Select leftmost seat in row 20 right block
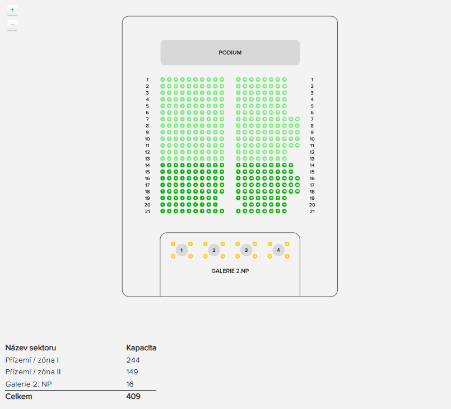Image resolution: width=451 pixels, height=409 pixels. pos(245,205)
